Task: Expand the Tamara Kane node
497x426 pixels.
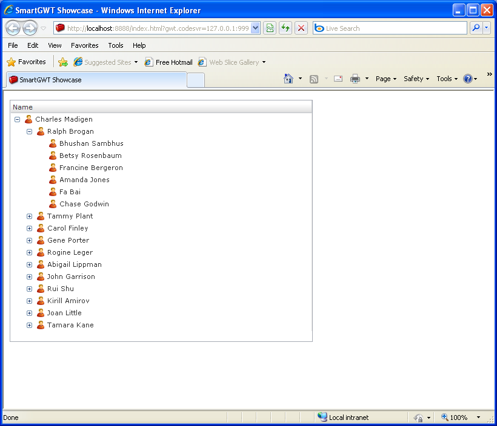Action: point(29,325)
